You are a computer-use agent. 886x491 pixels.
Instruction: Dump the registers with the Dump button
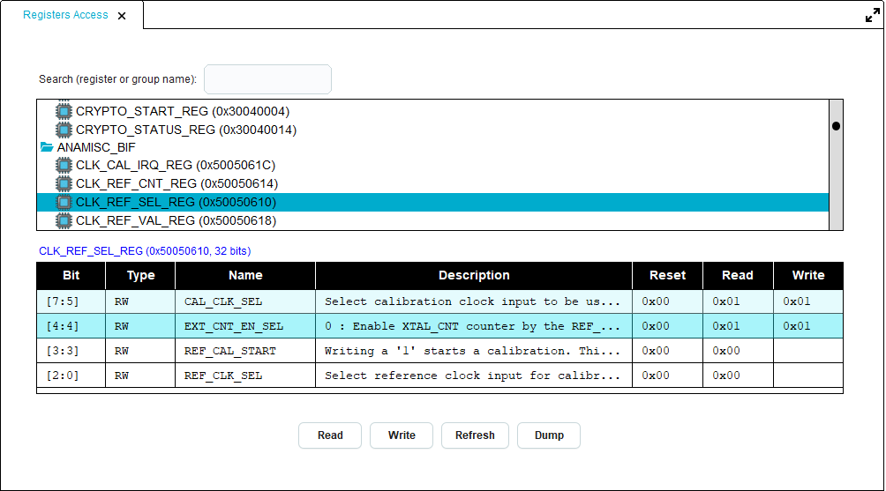[549, 435]
